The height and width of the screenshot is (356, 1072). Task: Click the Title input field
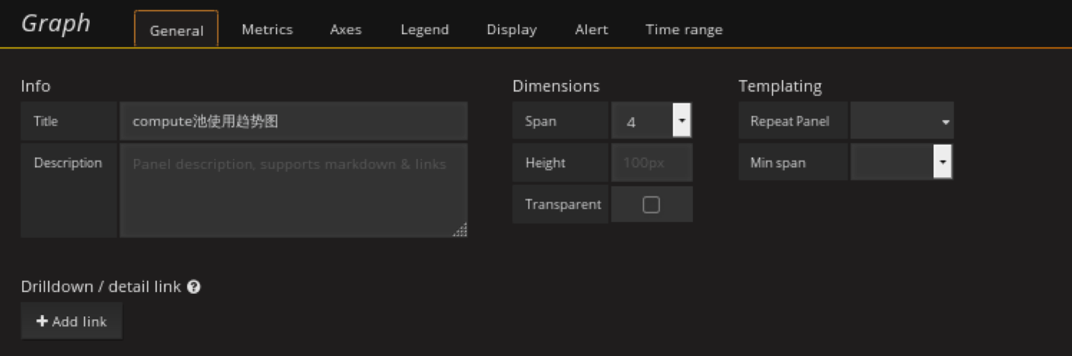coord(293,121)
